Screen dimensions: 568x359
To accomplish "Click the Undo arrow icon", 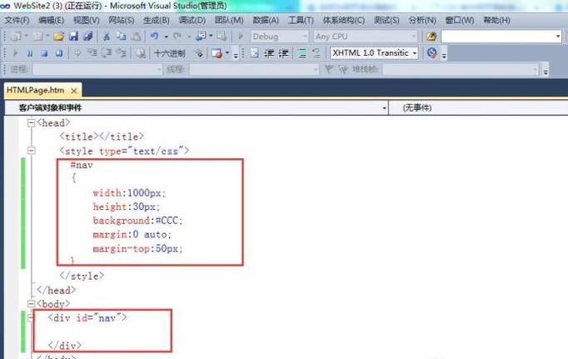I will pos(155,37).
